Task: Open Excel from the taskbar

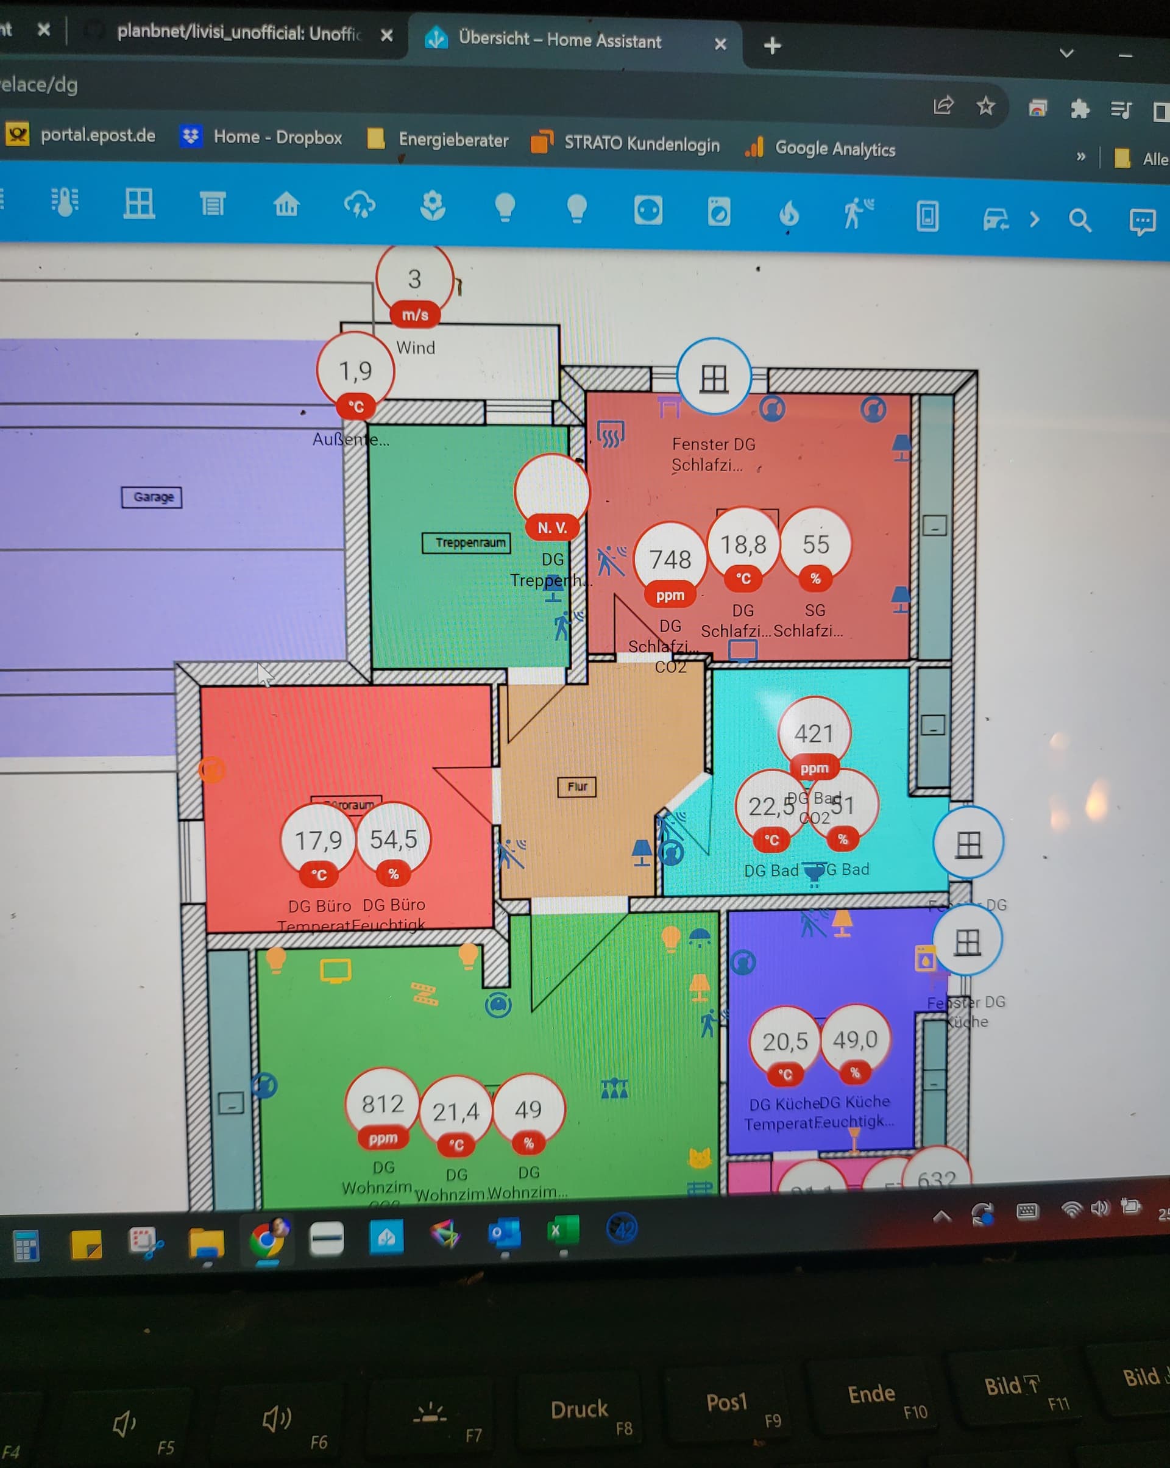Action: coord(563,1231)
